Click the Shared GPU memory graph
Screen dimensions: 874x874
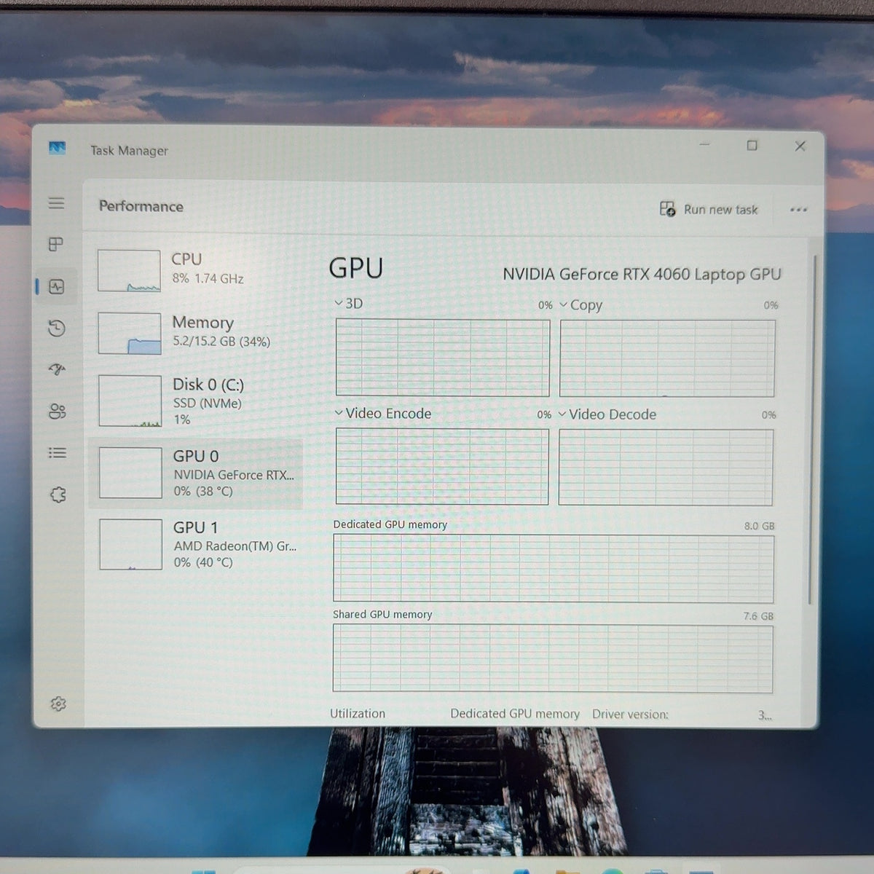(x=553, y=658)
